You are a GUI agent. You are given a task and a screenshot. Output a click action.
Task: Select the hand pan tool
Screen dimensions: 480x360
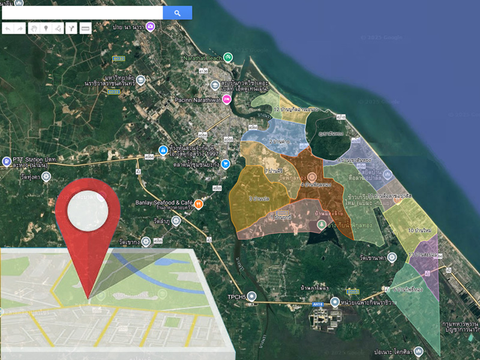(34, 28)
